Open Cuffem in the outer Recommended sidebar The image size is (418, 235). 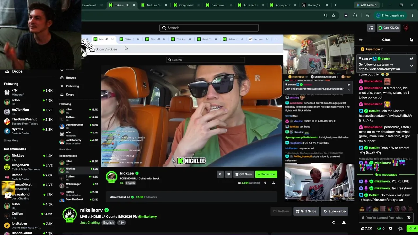click(x=28, y=215)
